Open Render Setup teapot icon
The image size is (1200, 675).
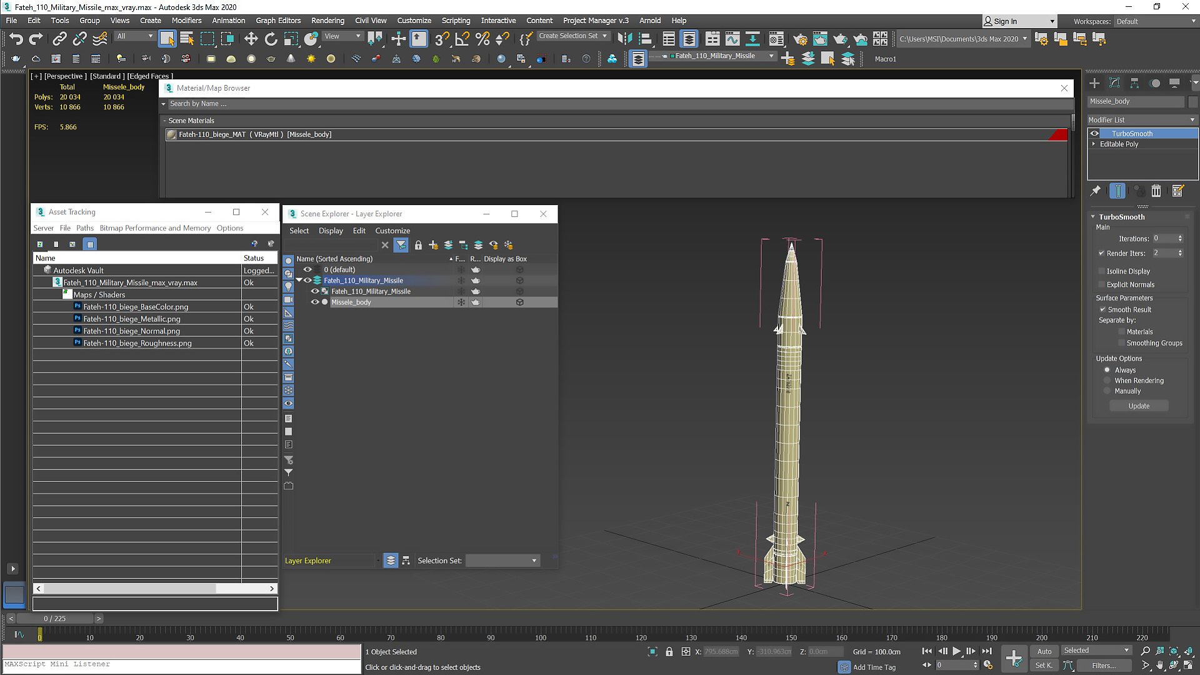pyautogui.click(x=800, y=39)
